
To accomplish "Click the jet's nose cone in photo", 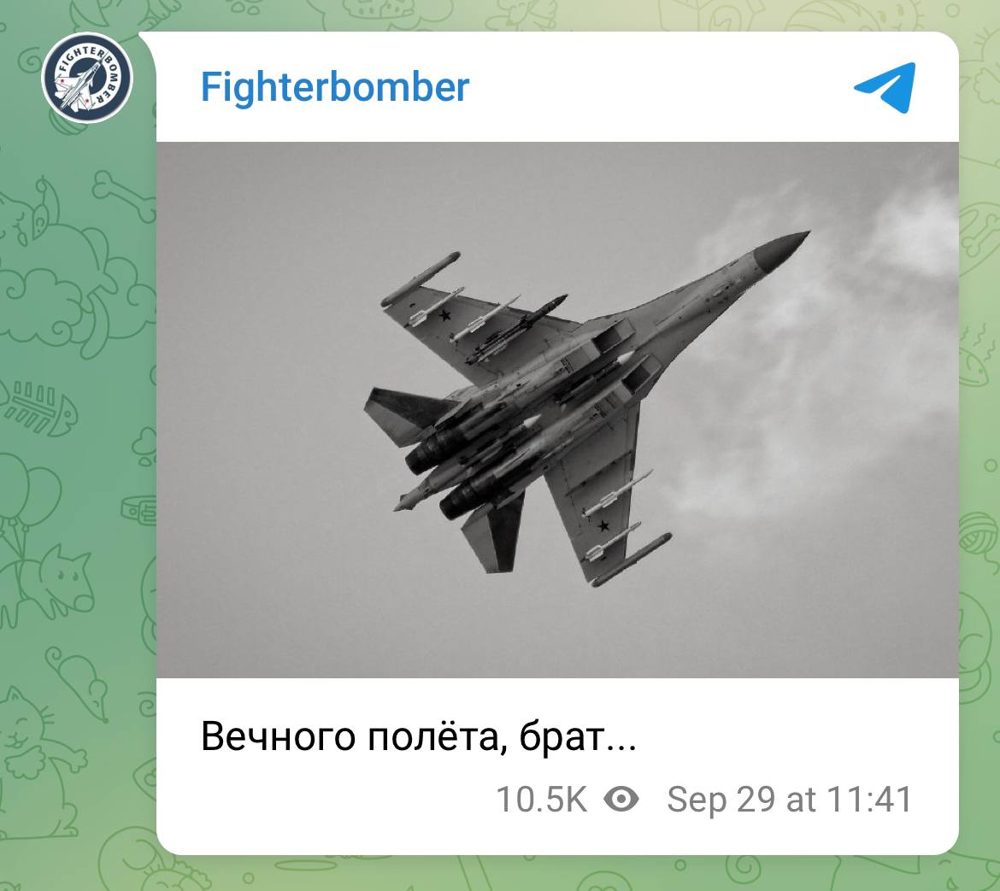I will click(781, 247).
